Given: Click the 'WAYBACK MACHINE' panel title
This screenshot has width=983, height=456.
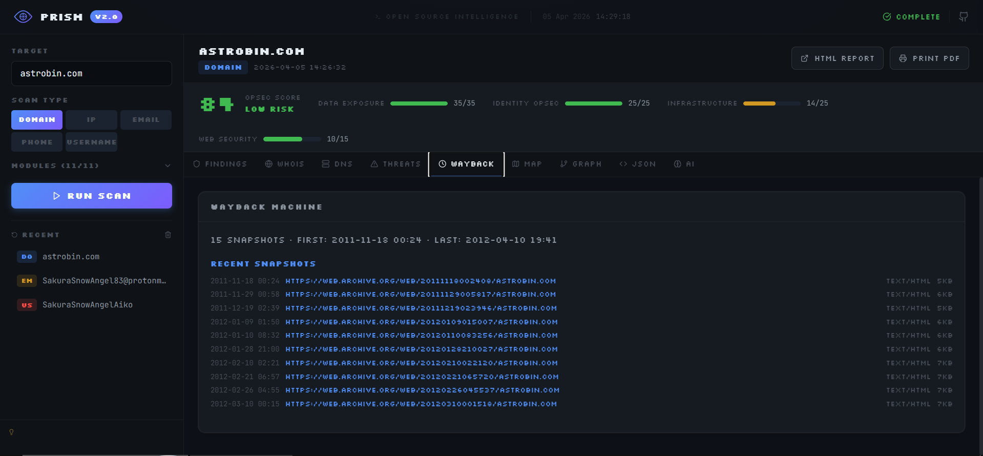Looking at the screenshot, I should click(266, 207).
